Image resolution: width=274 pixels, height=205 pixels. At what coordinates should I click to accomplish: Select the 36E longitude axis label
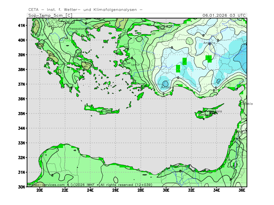point(242,190)
